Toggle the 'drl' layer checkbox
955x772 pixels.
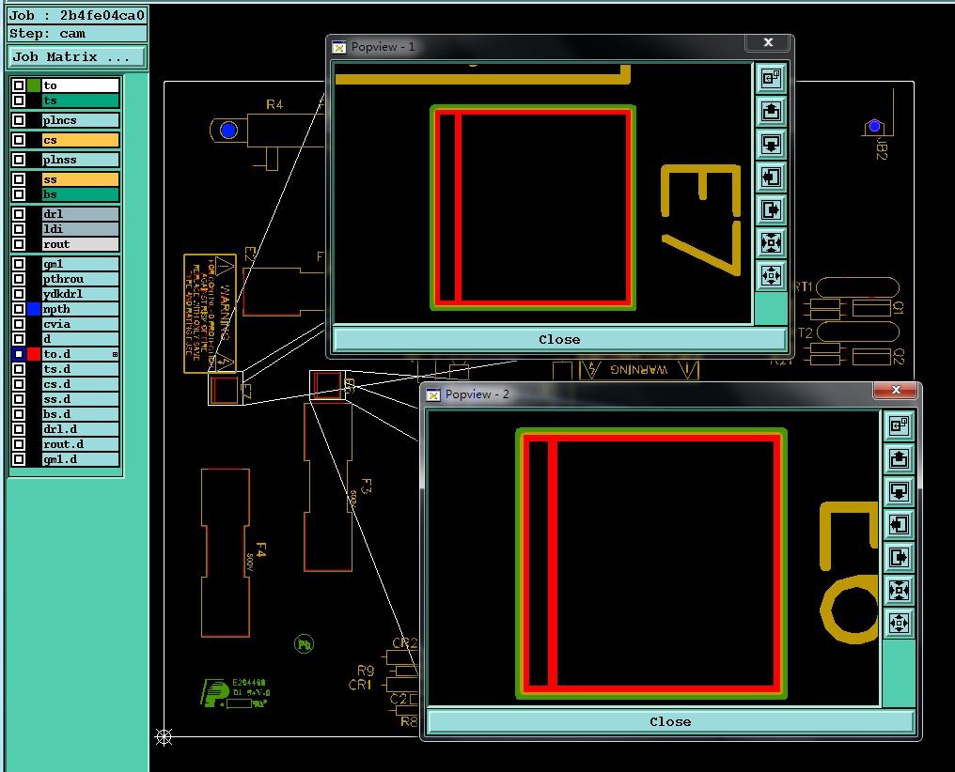[19, 214]
